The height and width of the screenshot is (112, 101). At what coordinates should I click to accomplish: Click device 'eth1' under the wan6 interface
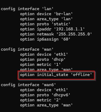point(44,90)
